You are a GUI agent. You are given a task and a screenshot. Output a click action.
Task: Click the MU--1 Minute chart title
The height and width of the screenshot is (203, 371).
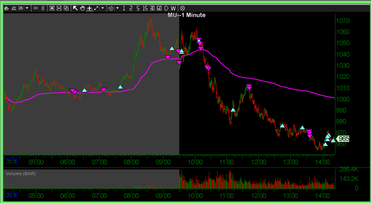click(186, 15)
